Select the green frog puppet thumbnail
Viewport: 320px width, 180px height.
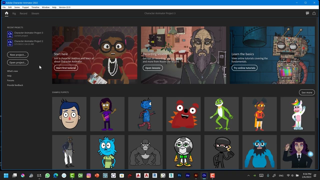click(x=221, y=114)
